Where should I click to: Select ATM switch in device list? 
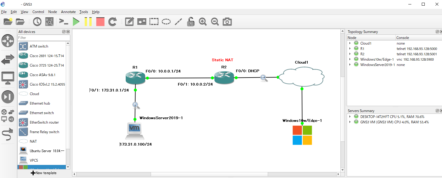click(42, 46)
